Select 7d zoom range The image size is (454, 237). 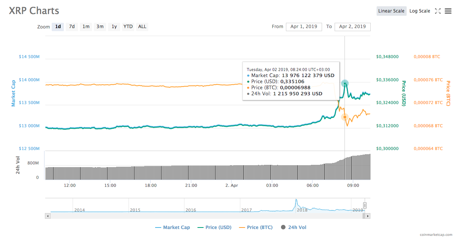72,27
